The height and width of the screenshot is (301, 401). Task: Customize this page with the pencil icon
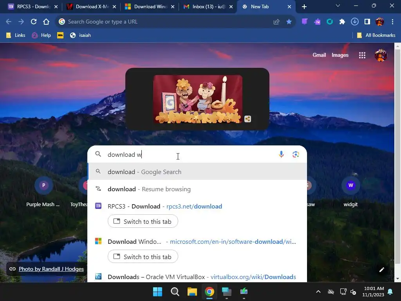[381, 270]
